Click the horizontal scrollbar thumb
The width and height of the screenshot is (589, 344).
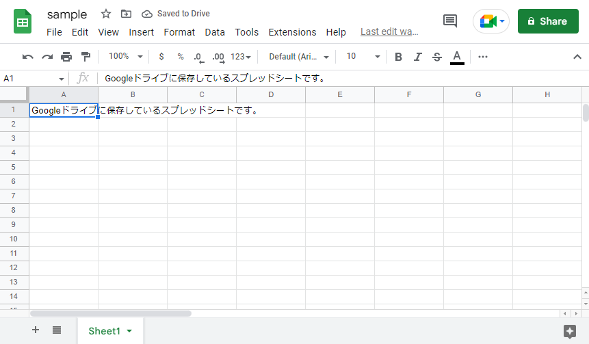pos(111,313)
